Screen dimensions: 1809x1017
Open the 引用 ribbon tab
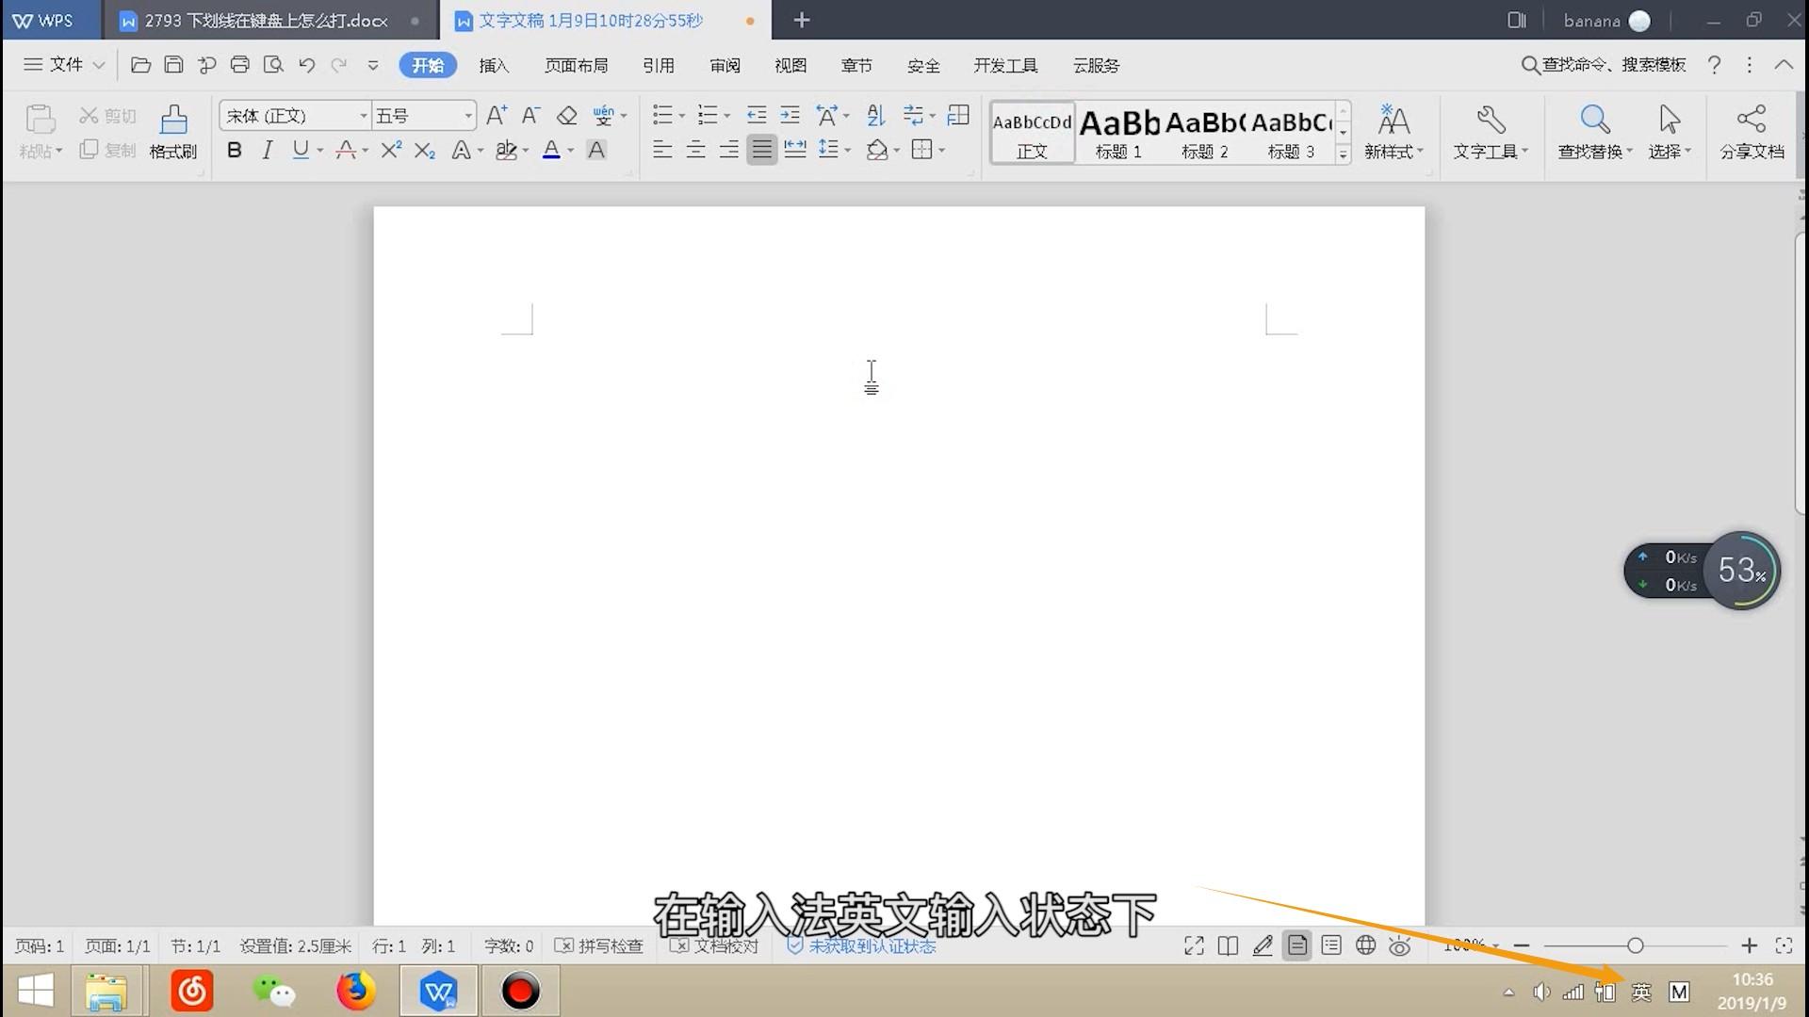[658, 65]
